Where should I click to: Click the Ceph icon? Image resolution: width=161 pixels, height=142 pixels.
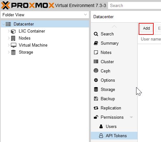[x=96, y=71]
